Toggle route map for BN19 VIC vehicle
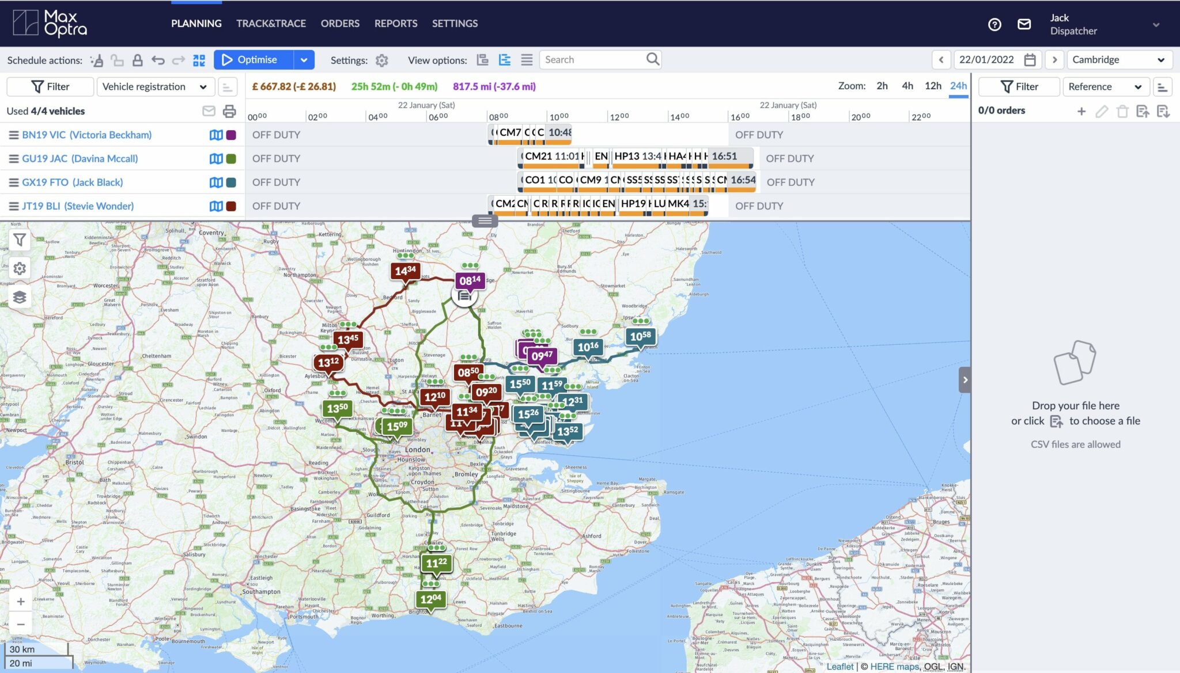The height and width of the screenshot is (673, 1180). coord(216,135)
